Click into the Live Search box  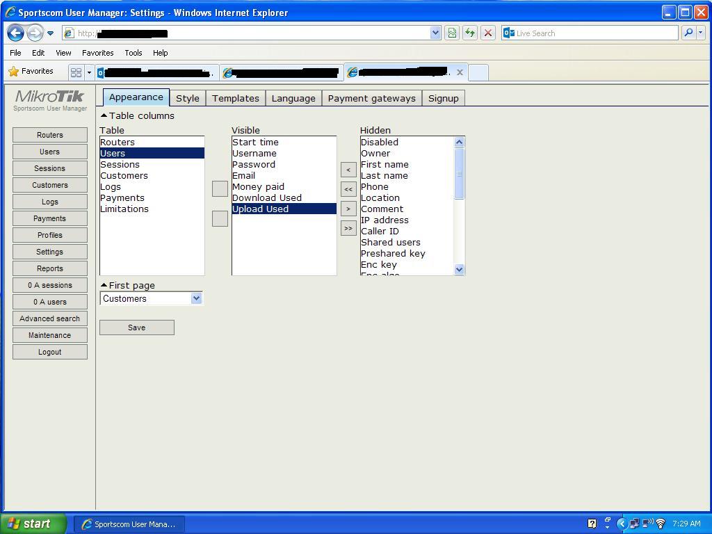tap(590, 33)
